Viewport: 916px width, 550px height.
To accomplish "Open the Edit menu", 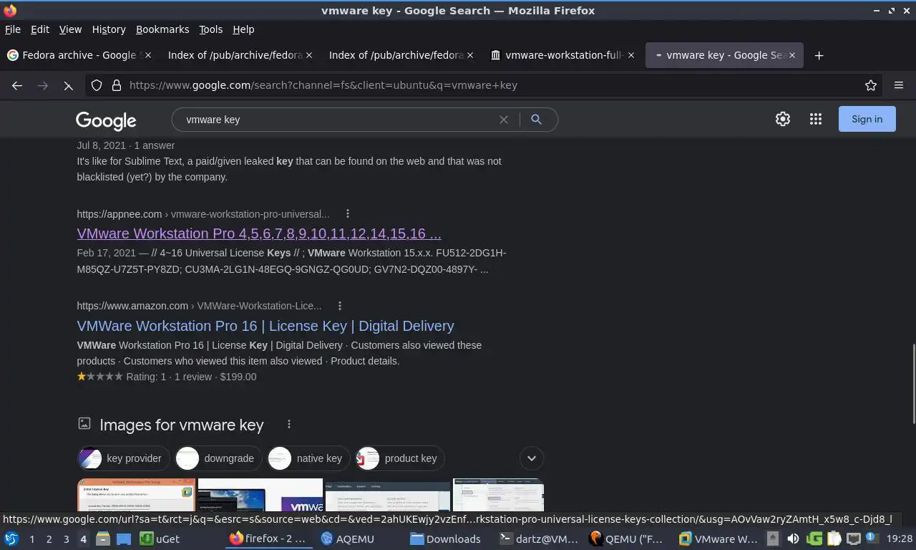I will pyautogui.click(x=40, y=29).
